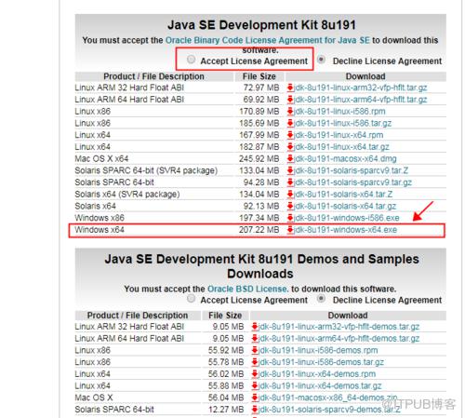Select Accept License Agreement radio in Demos and Samples
The width and height of the screenshot is (465, 418).
(191, 299)
